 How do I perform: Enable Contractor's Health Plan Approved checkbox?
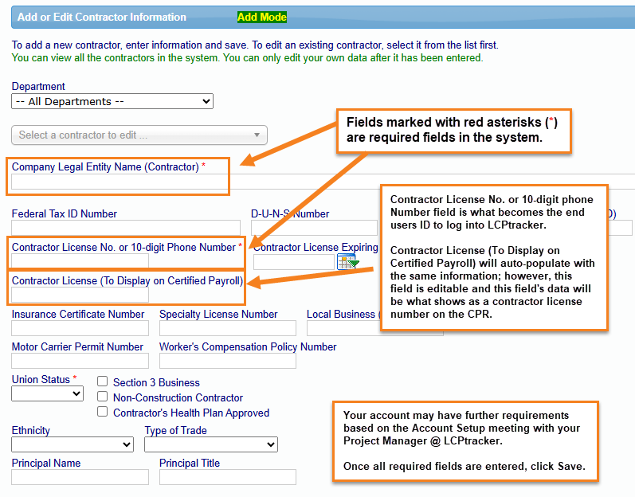pos(103,412)
